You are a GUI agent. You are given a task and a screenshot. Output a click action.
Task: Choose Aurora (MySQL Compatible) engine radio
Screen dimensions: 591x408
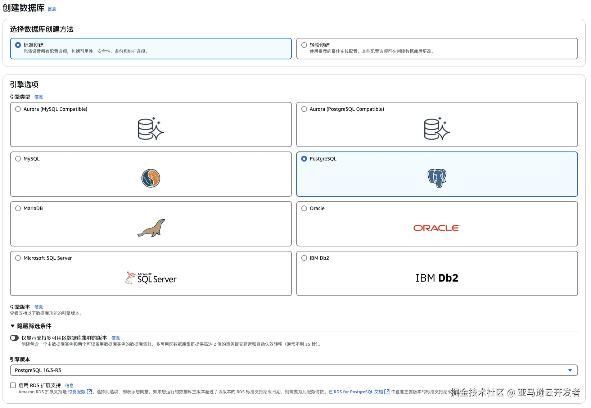18,109
